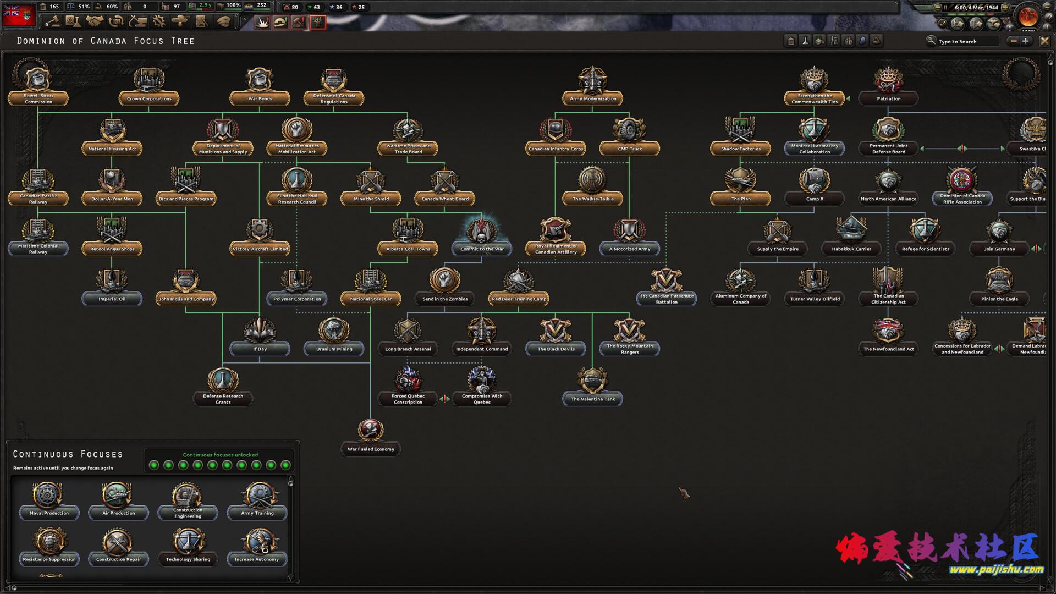
Task: Open the Construction crane menu
Action: coord(137,21)
